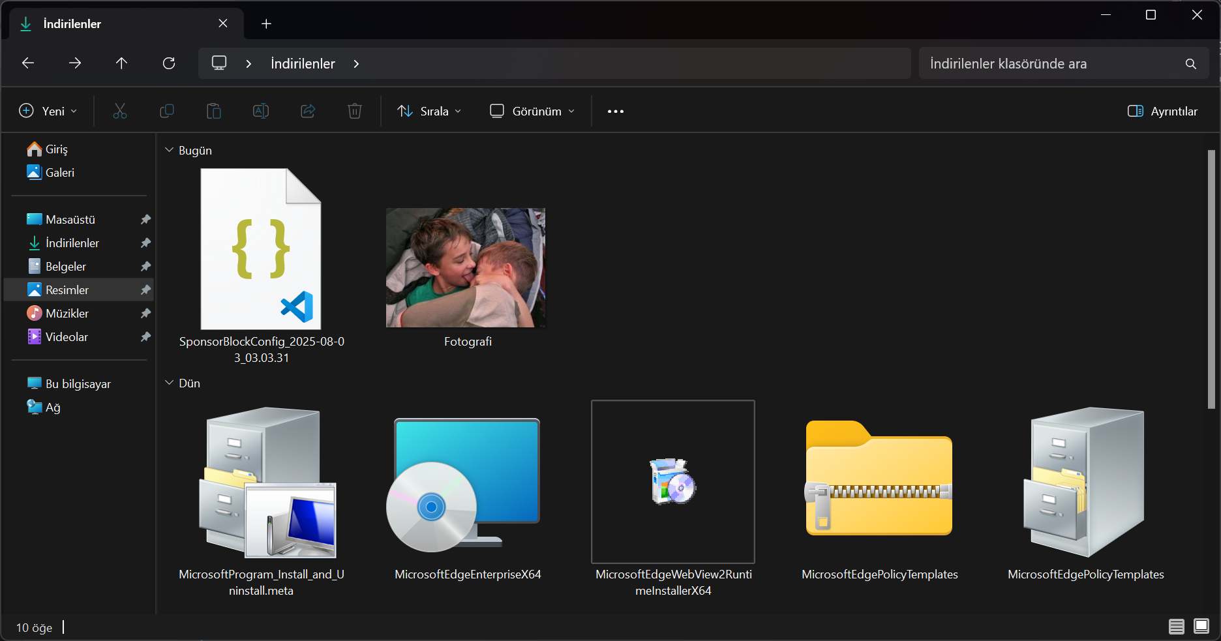Click the Cut scissors icon
1221x641 pixels.
pyautogui.click(x=120, y=111)
